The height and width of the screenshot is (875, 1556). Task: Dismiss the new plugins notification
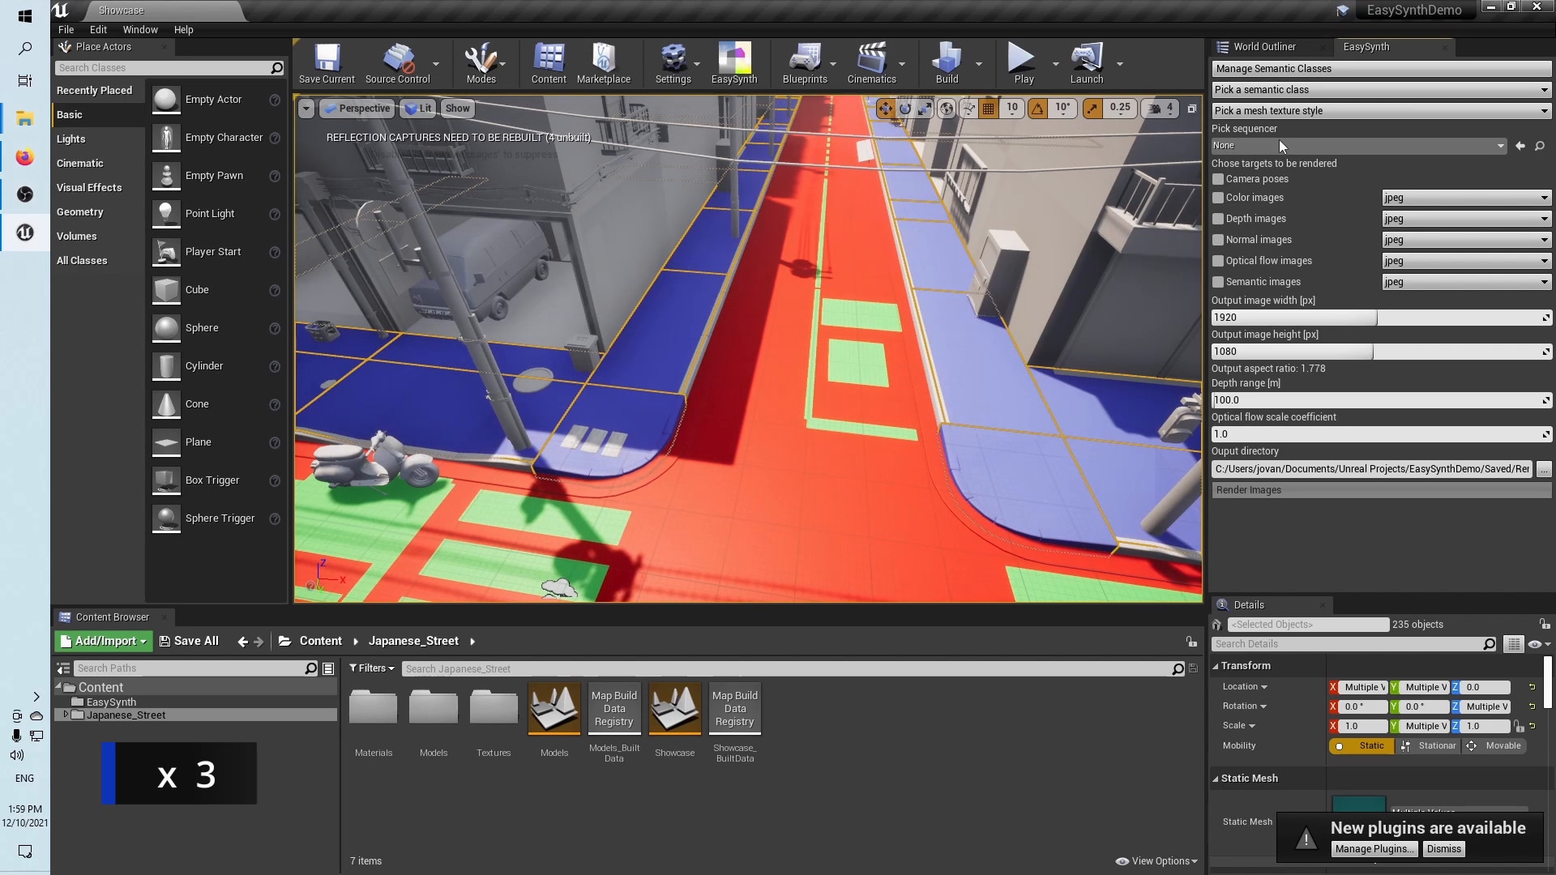tap(1443, 849)
